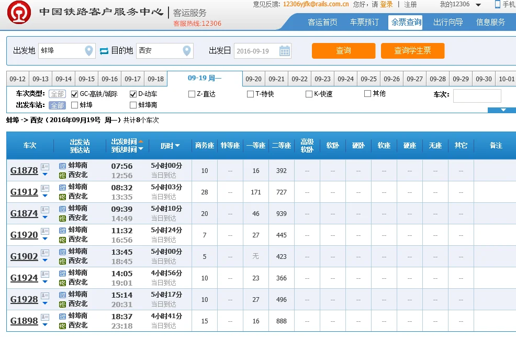Check the 蚌埠南 departure station checkbox
Screen dimensions: 516x337
click(133, 105)
